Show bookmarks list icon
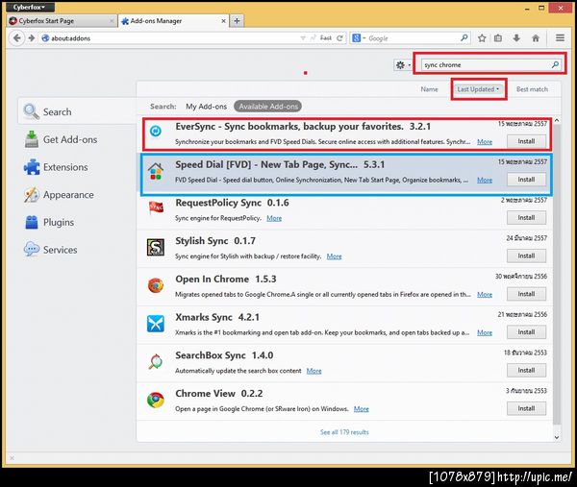The height and width of the screenshot is (487, 577). coord(498,37)
